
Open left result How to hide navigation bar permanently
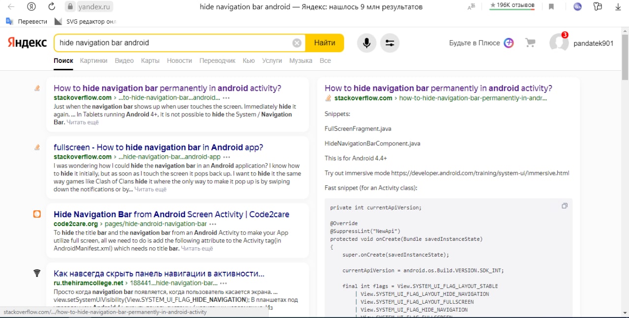[x=167, y=88]
